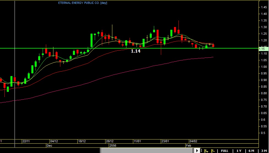Screen dimensions: 269x153
Task: Click the 04/12 date label
Action: click(x=54, y=141)
